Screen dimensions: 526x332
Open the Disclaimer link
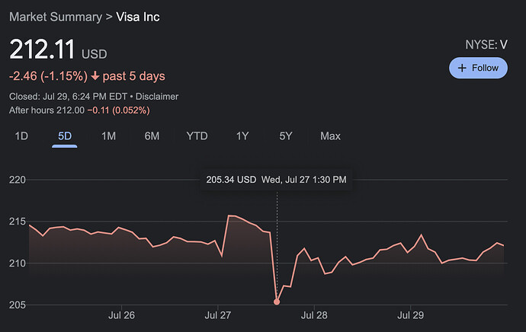(158, 97)
